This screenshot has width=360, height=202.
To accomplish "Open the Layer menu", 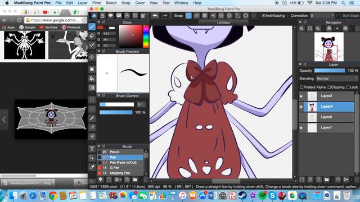I will pyautogui.click(x=83, y=3).
